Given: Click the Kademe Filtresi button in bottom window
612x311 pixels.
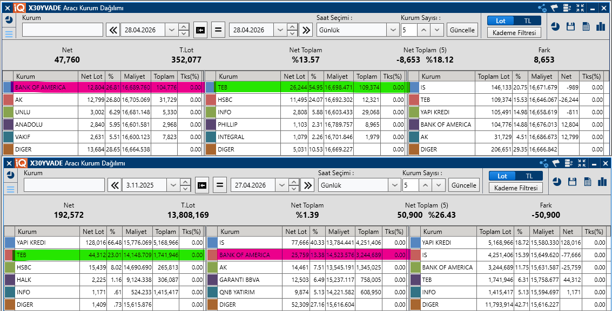Looking at the screenshot, I should point(516,188).
